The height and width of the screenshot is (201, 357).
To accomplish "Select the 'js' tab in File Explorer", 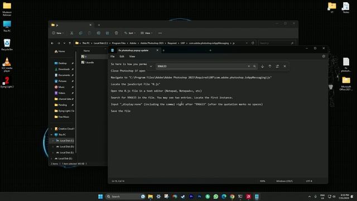I will (x=71, y=25).
